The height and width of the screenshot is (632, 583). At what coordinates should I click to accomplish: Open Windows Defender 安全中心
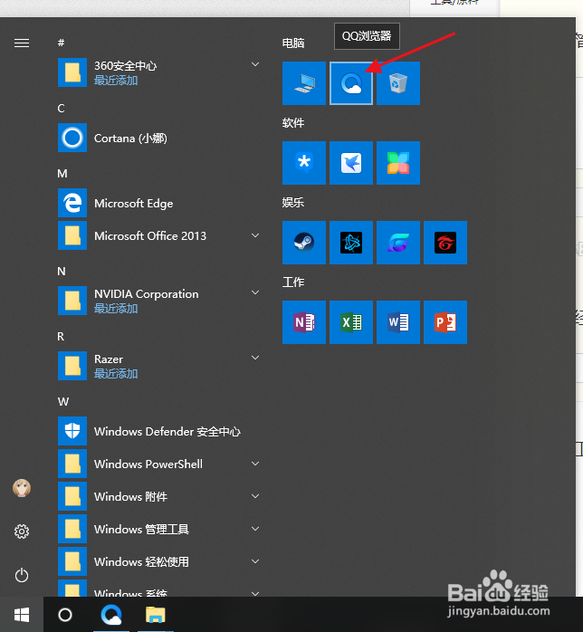coord(160,431)
